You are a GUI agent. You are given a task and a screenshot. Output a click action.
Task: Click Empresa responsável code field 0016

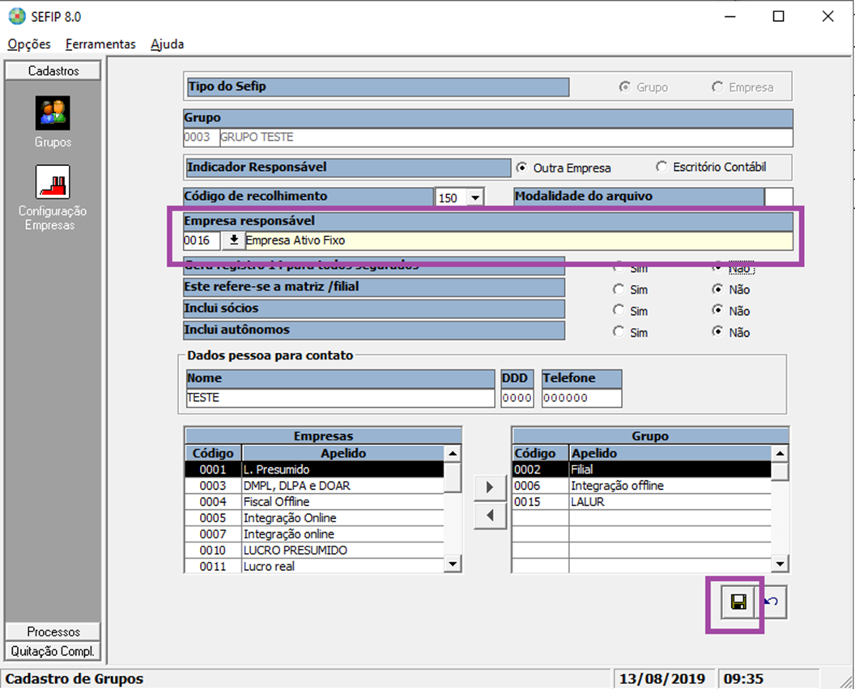[202, 240]
